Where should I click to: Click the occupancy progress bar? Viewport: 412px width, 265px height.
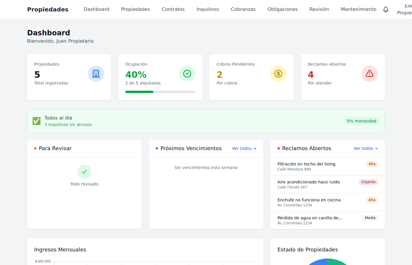point(160,92)
